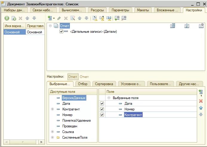Move selected field up with blue arrow
207x147 pixels.
(201, 108)
